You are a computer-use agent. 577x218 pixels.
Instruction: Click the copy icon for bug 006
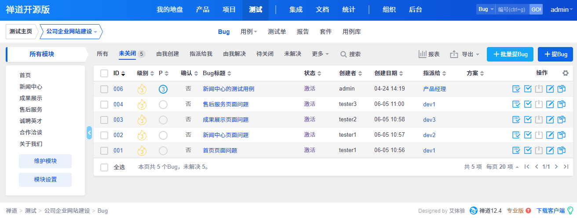point(561,89)
